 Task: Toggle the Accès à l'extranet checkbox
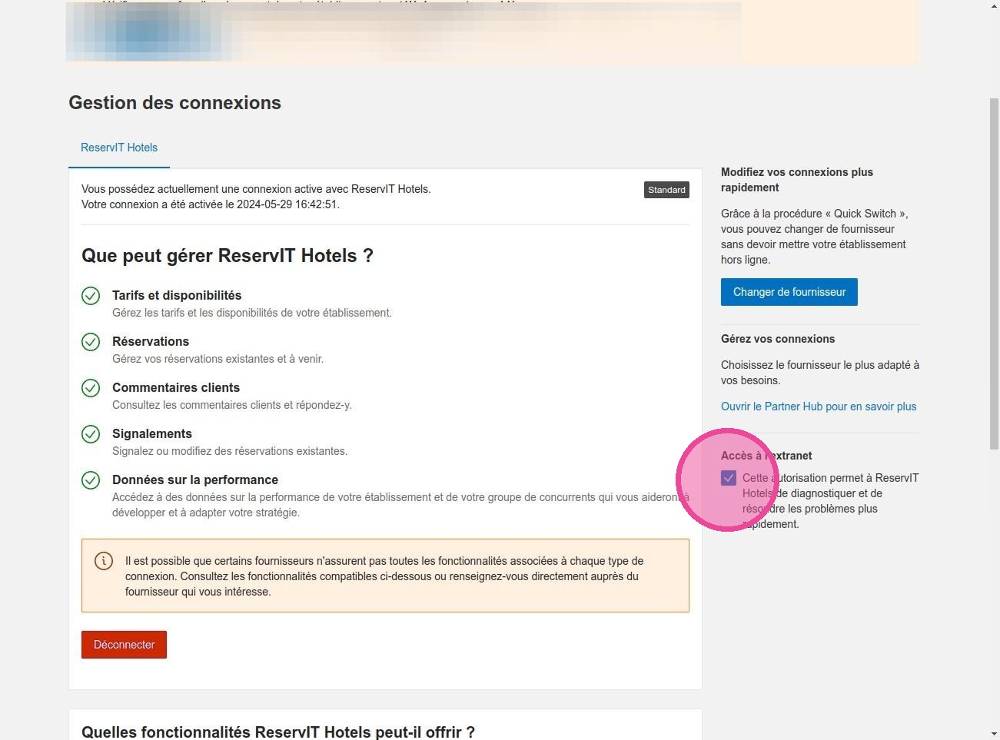pos(729,478)
